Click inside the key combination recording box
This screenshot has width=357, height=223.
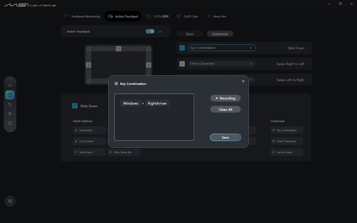pyautogui.click(x=154, y=117)
